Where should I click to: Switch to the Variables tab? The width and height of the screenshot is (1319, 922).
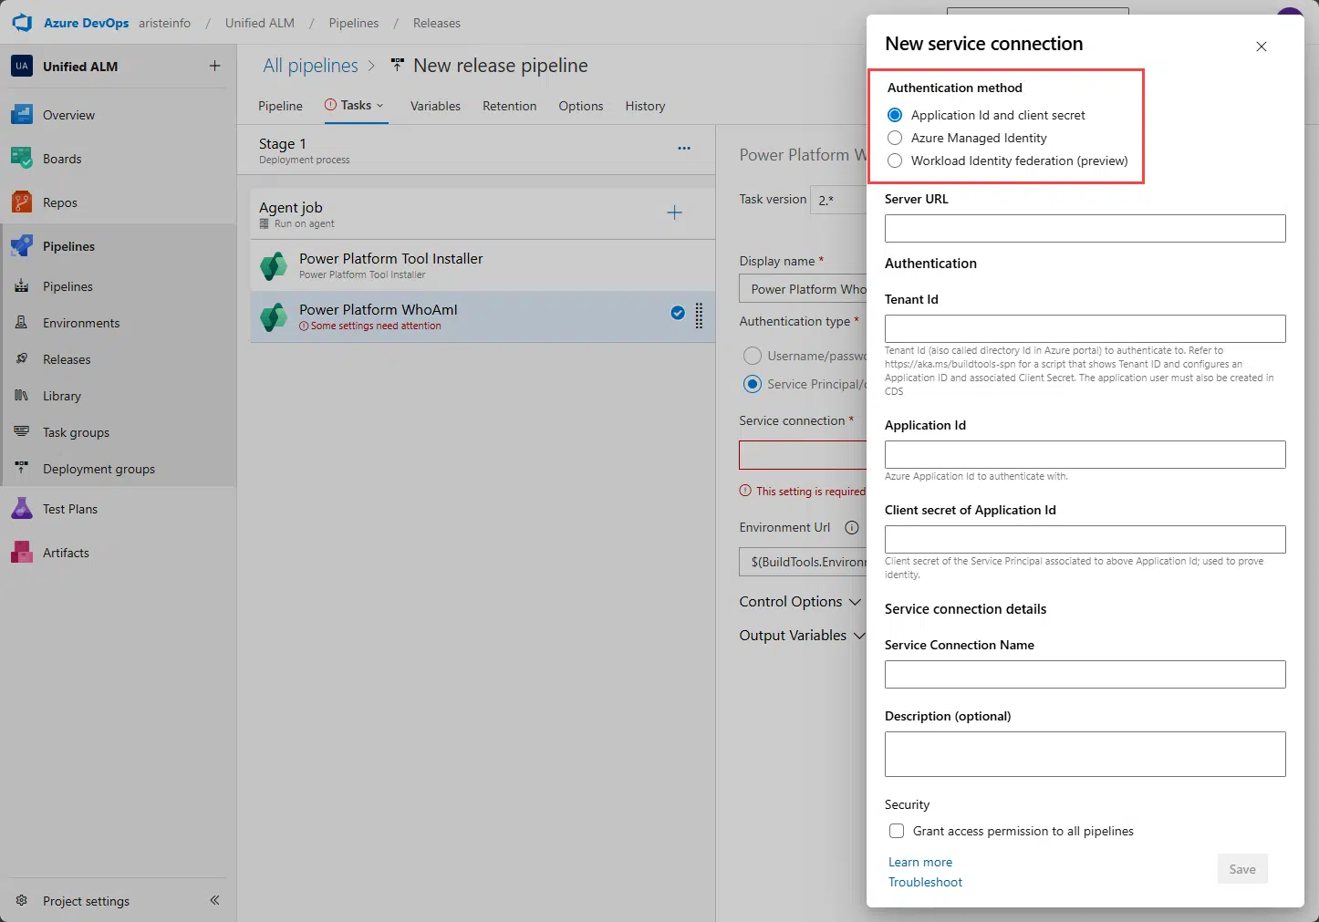tap(435, 106)
